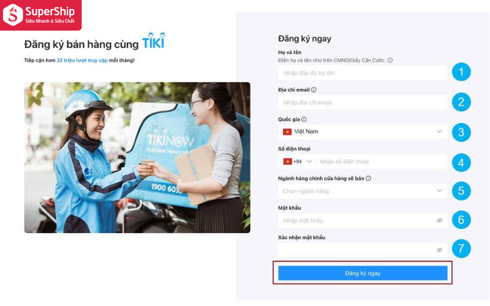Click the 22 triệu lượt truy cập link
The height and width of the screenshot is (306, 490).
click(x=82, y=60)
